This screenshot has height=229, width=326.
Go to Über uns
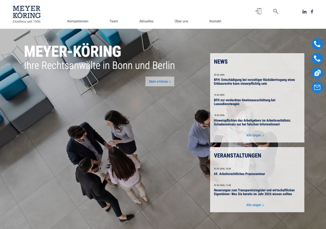click(x=181, y=21)
